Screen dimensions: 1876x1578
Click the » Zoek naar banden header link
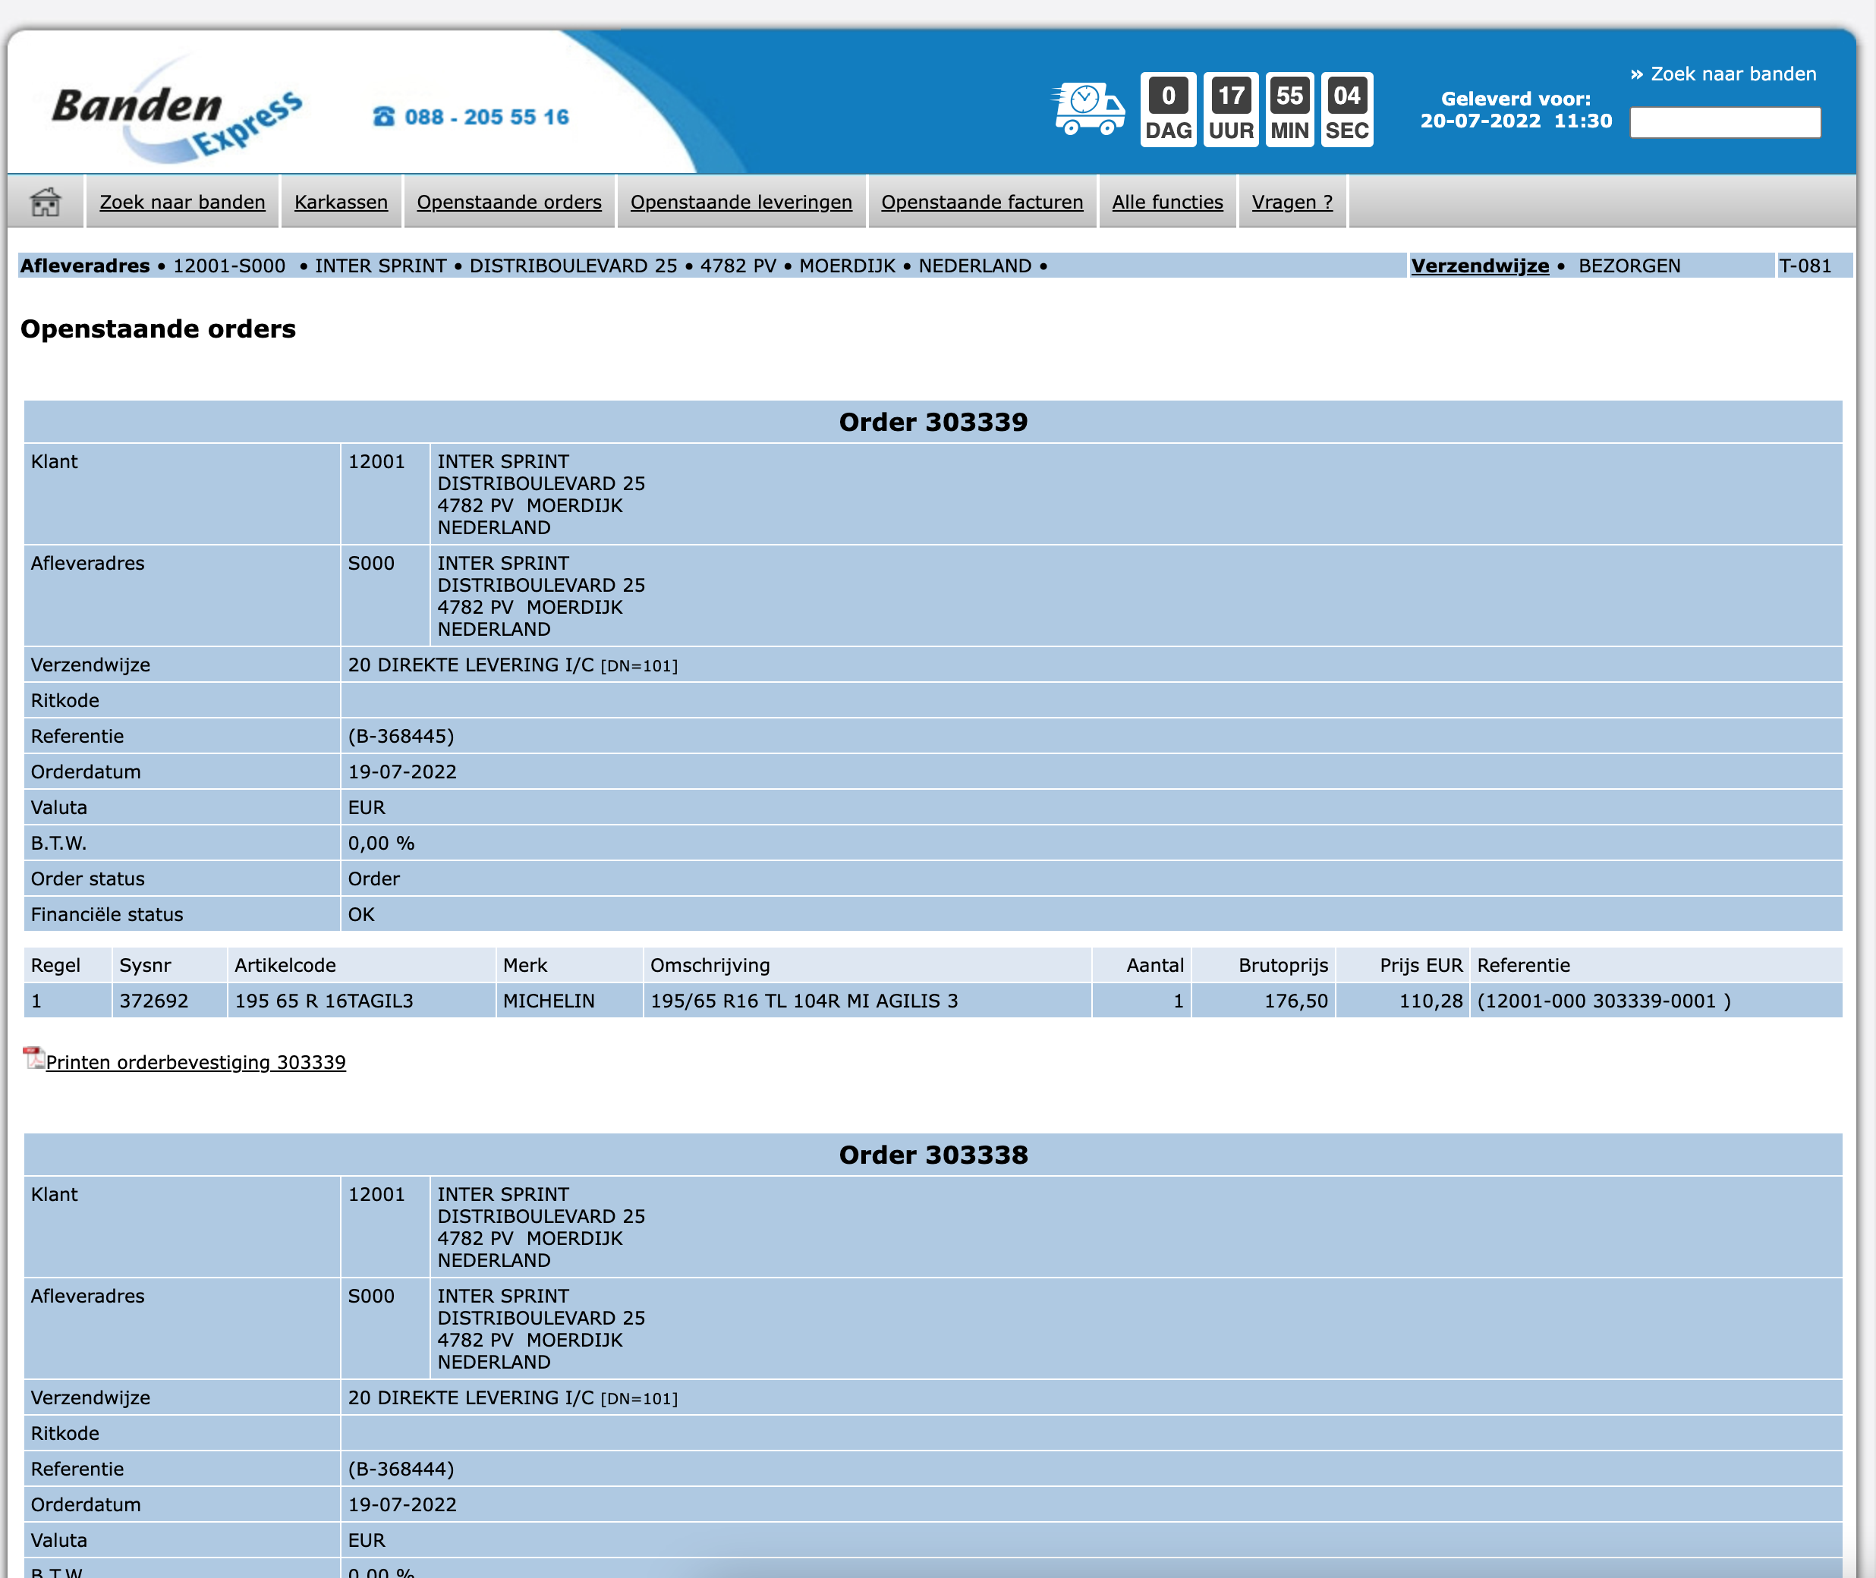(1723, 74)
